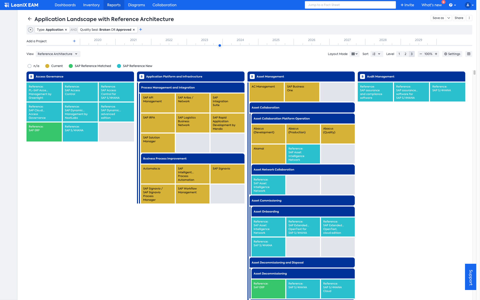Click the LeanIX EAM logo
The width and height of the screenshot is (480, 300).
[21, 5]
